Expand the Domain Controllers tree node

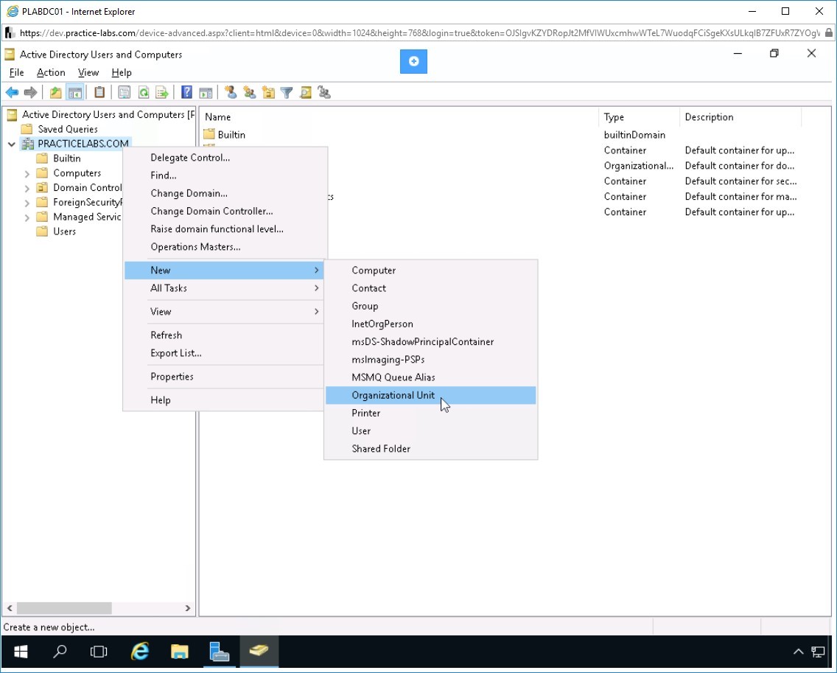[27, 188]
